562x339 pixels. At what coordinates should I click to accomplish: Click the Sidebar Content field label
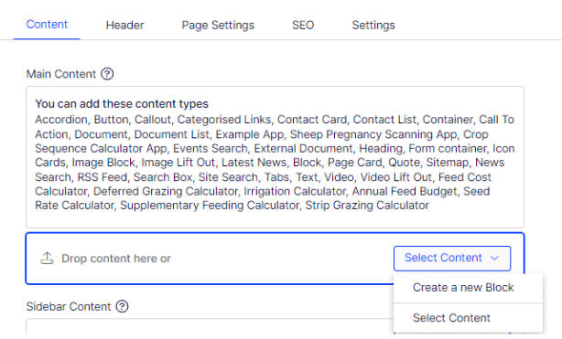click(69, 307)
